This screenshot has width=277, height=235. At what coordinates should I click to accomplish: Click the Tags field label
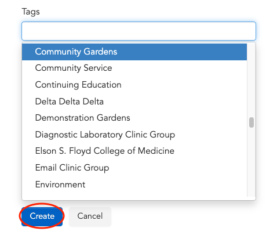pos(31,12)
